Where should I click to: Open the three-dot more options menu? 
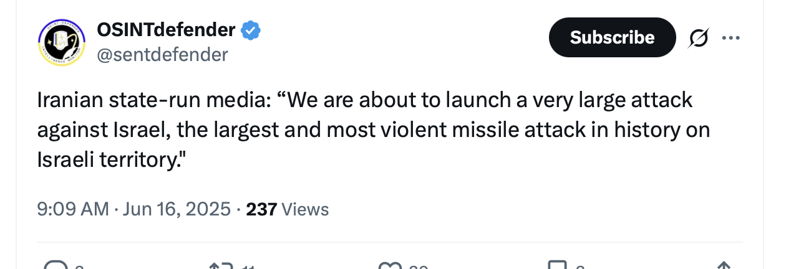point(730,38)
